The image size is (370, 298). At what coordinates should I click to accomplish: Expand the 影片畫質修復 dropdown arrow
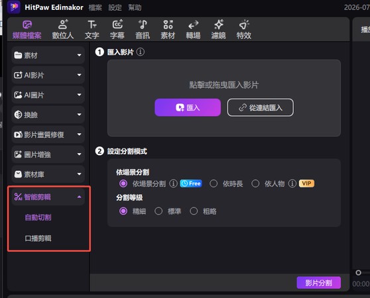pyautogui.click(x=80, y=134)
